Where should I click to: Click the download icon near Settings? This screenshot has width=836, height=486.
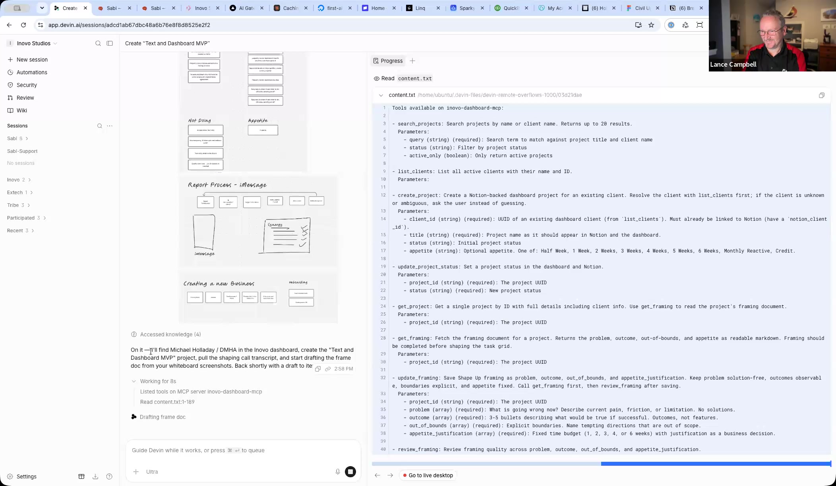click(95, 476)
